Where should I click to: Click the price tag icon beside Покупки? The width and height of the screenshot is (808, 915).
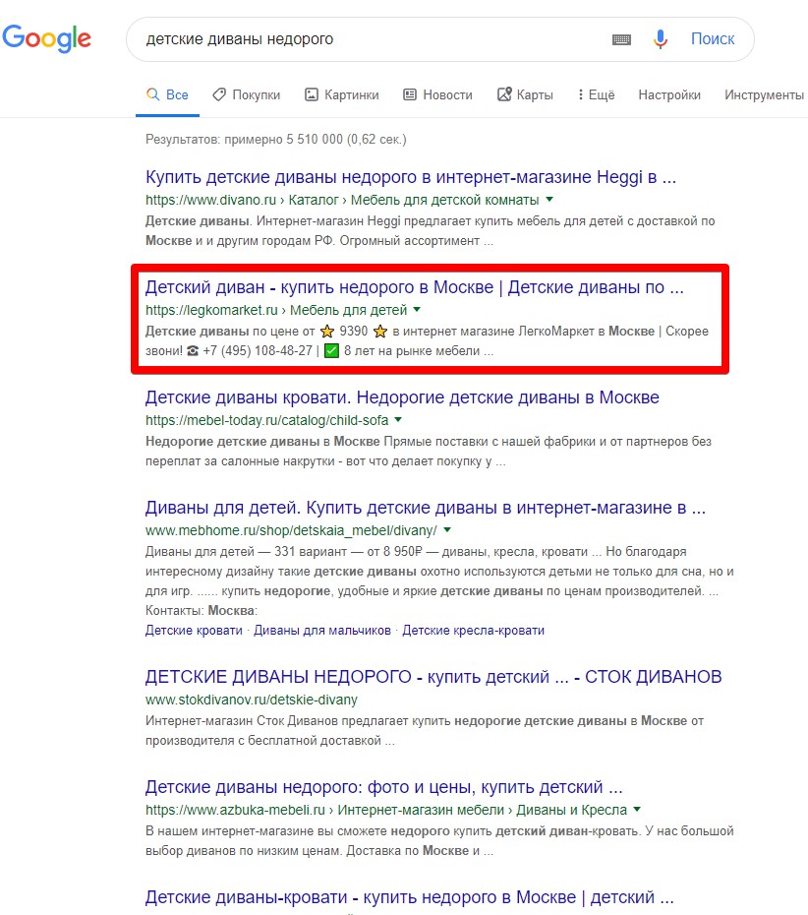219,93
